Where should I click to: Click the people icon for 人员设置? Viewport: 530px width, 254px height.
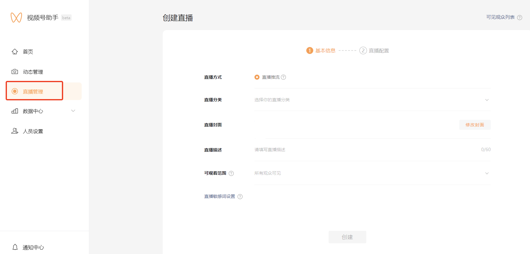(x=15, y=131)
